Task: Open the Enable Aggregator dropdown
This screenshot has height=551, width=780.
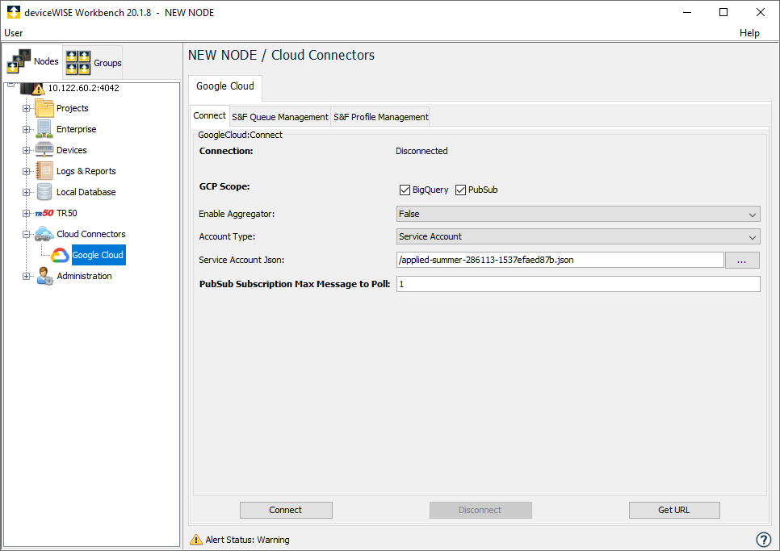Action: click(x=578, y=214)
